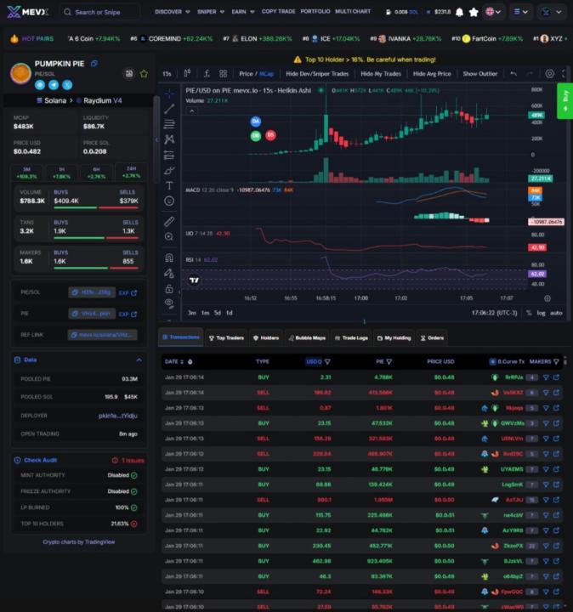Open chart settings gear icon
Image resolution: width=573 pixels, height=612 pixels.
(x=549, y=73)
